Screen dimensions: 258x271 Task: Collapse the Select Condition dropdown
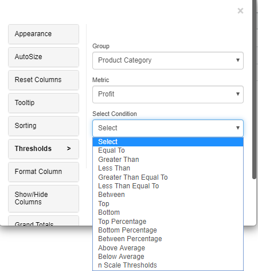tap(168, 128)
